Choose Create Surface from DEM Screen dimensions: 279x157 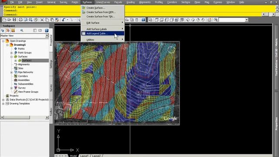pos(103,12)
